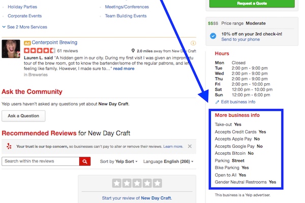Click Send to your phone link
Viewport: 305px width, 203px height.
tap(240, 40)
